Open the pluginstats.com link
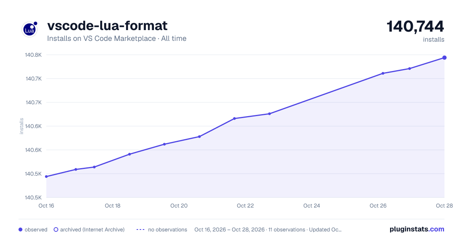 (x=417, y=229)
